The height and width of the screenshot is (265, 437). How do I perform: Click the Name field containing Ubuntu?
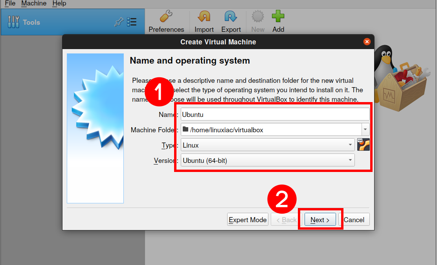[275, 115]
